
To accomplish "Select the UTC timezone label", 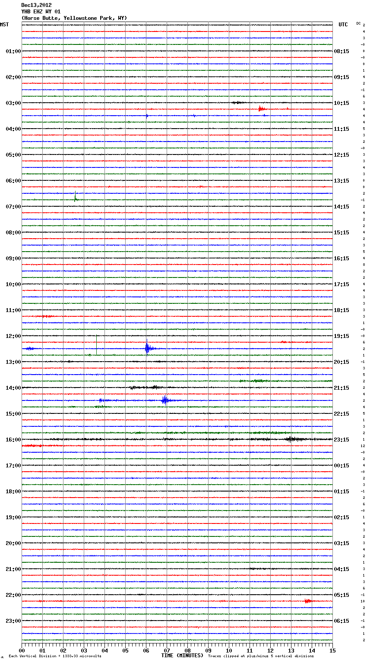I will (343, 25).
